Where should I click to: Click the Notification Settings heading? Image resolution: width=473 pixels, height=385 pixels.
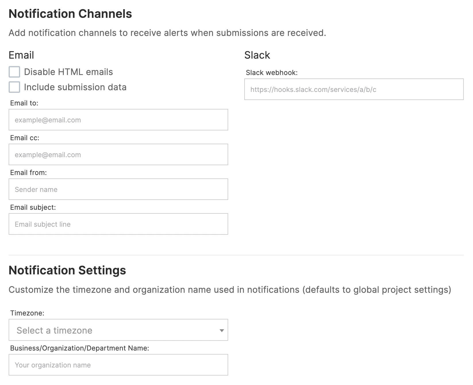coord(67,270)
